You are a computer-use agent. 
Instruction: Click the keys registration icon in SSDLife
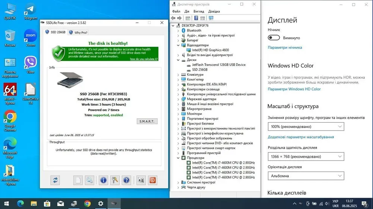coord(115,180)
